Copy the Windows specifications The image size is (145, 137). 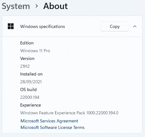(x=115, y=26)
